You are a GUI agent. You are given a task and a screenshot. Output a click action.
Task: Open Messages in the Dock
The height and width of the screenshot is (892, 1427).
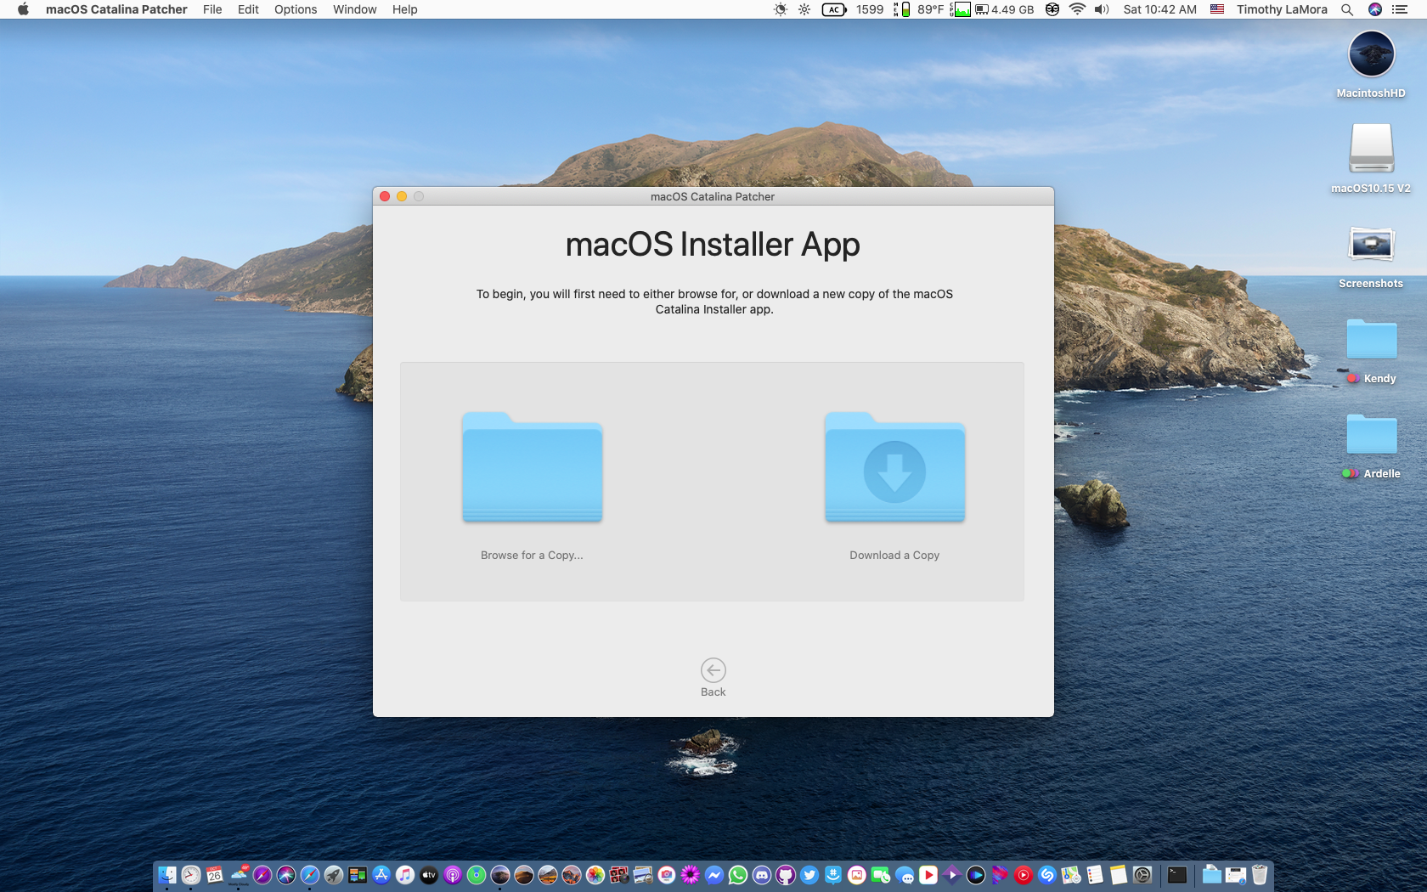pos(905,874)
